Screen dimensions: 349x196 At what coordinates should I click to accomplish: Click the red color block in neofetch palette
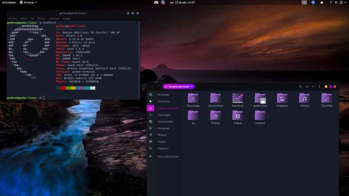[x=63, y=88]
